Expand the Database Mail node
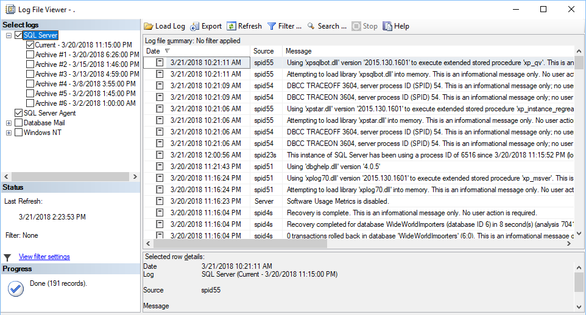586x315 pixels. point(9,123)
